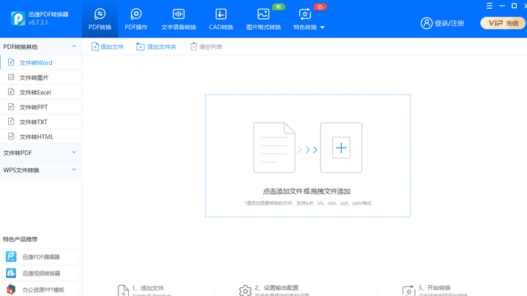Open the 文字语音转换 tab

click(x=179, y=19)
